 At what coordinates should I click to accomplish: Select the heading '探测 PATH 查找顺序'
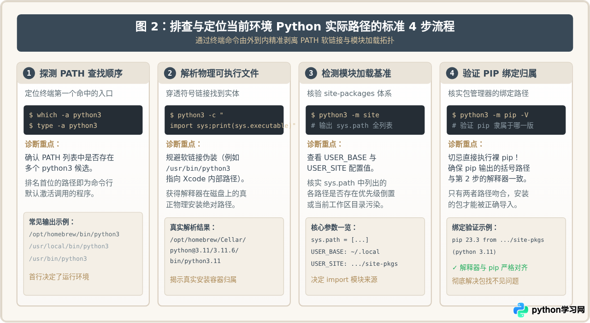tap(81, 73)
